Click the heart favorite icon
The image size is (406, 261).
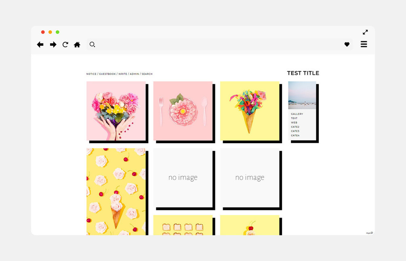347,45
